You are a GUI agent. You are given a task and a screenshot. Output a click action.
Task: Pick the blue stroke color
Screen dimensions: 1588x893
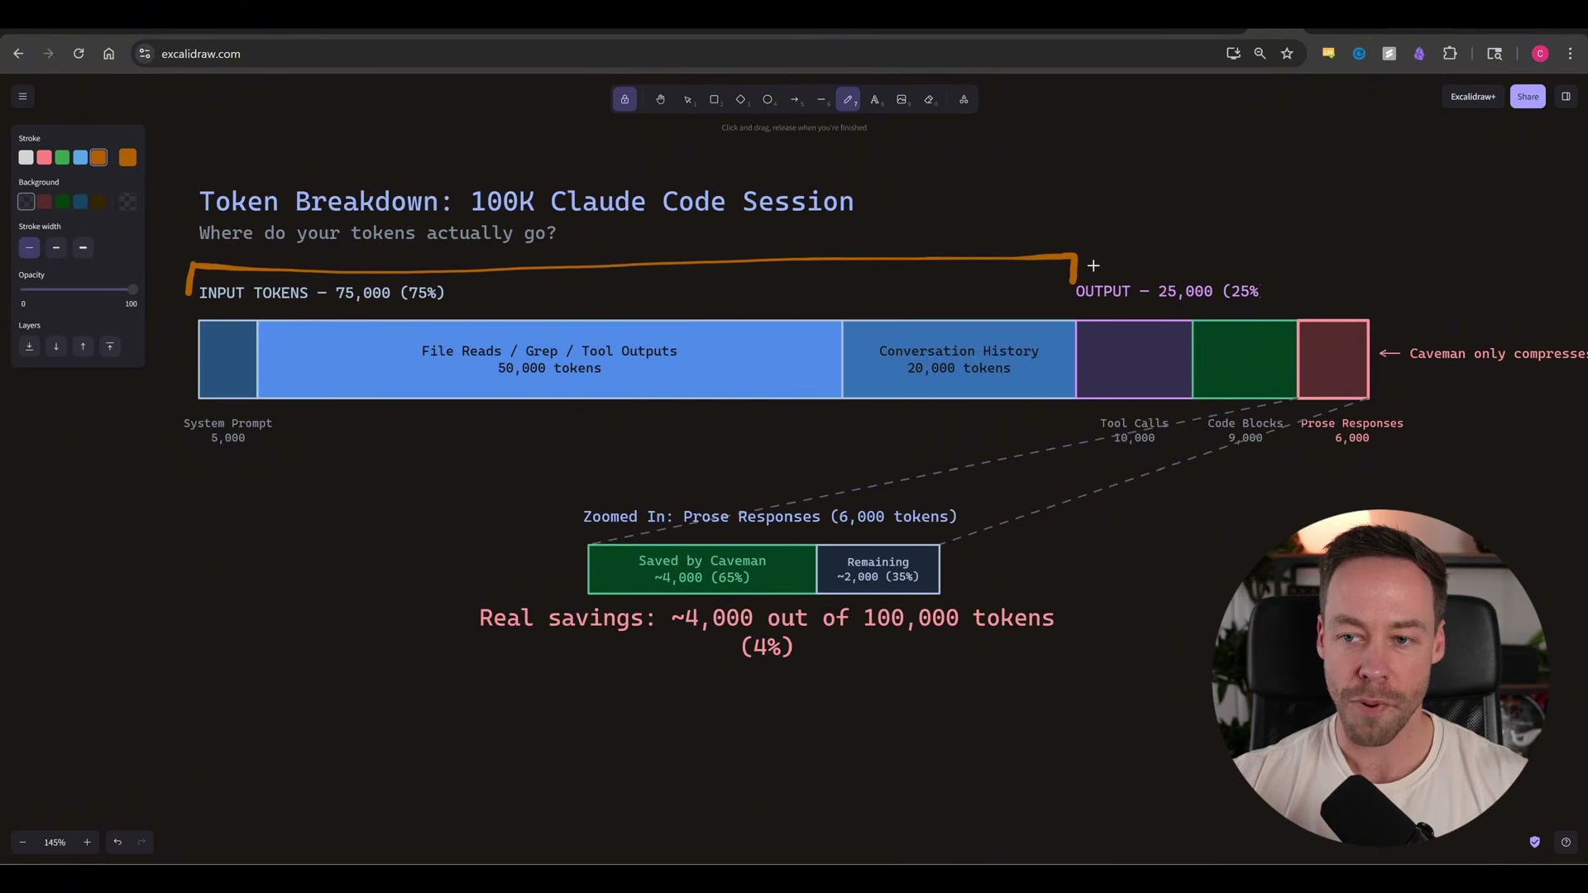coord(80,157)
